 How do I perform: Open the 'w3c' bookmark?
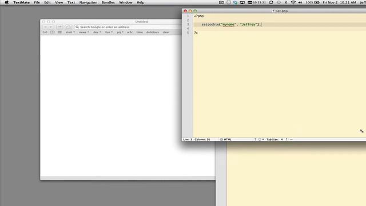[x=130, y=32]
